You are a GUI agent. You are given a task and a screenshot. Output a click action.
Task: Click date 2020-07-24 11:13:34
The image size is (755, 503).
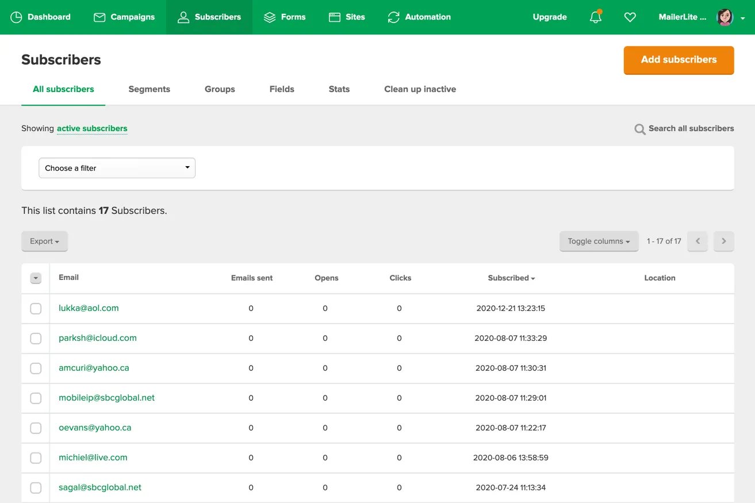511,488
